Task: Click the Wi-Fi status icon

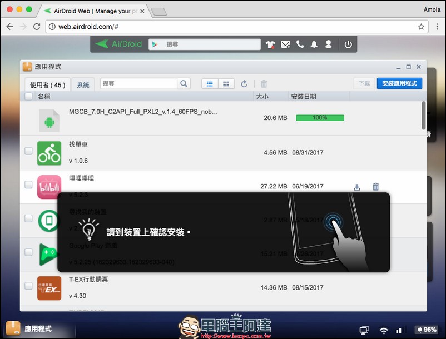Action: (x=384, y=330)
